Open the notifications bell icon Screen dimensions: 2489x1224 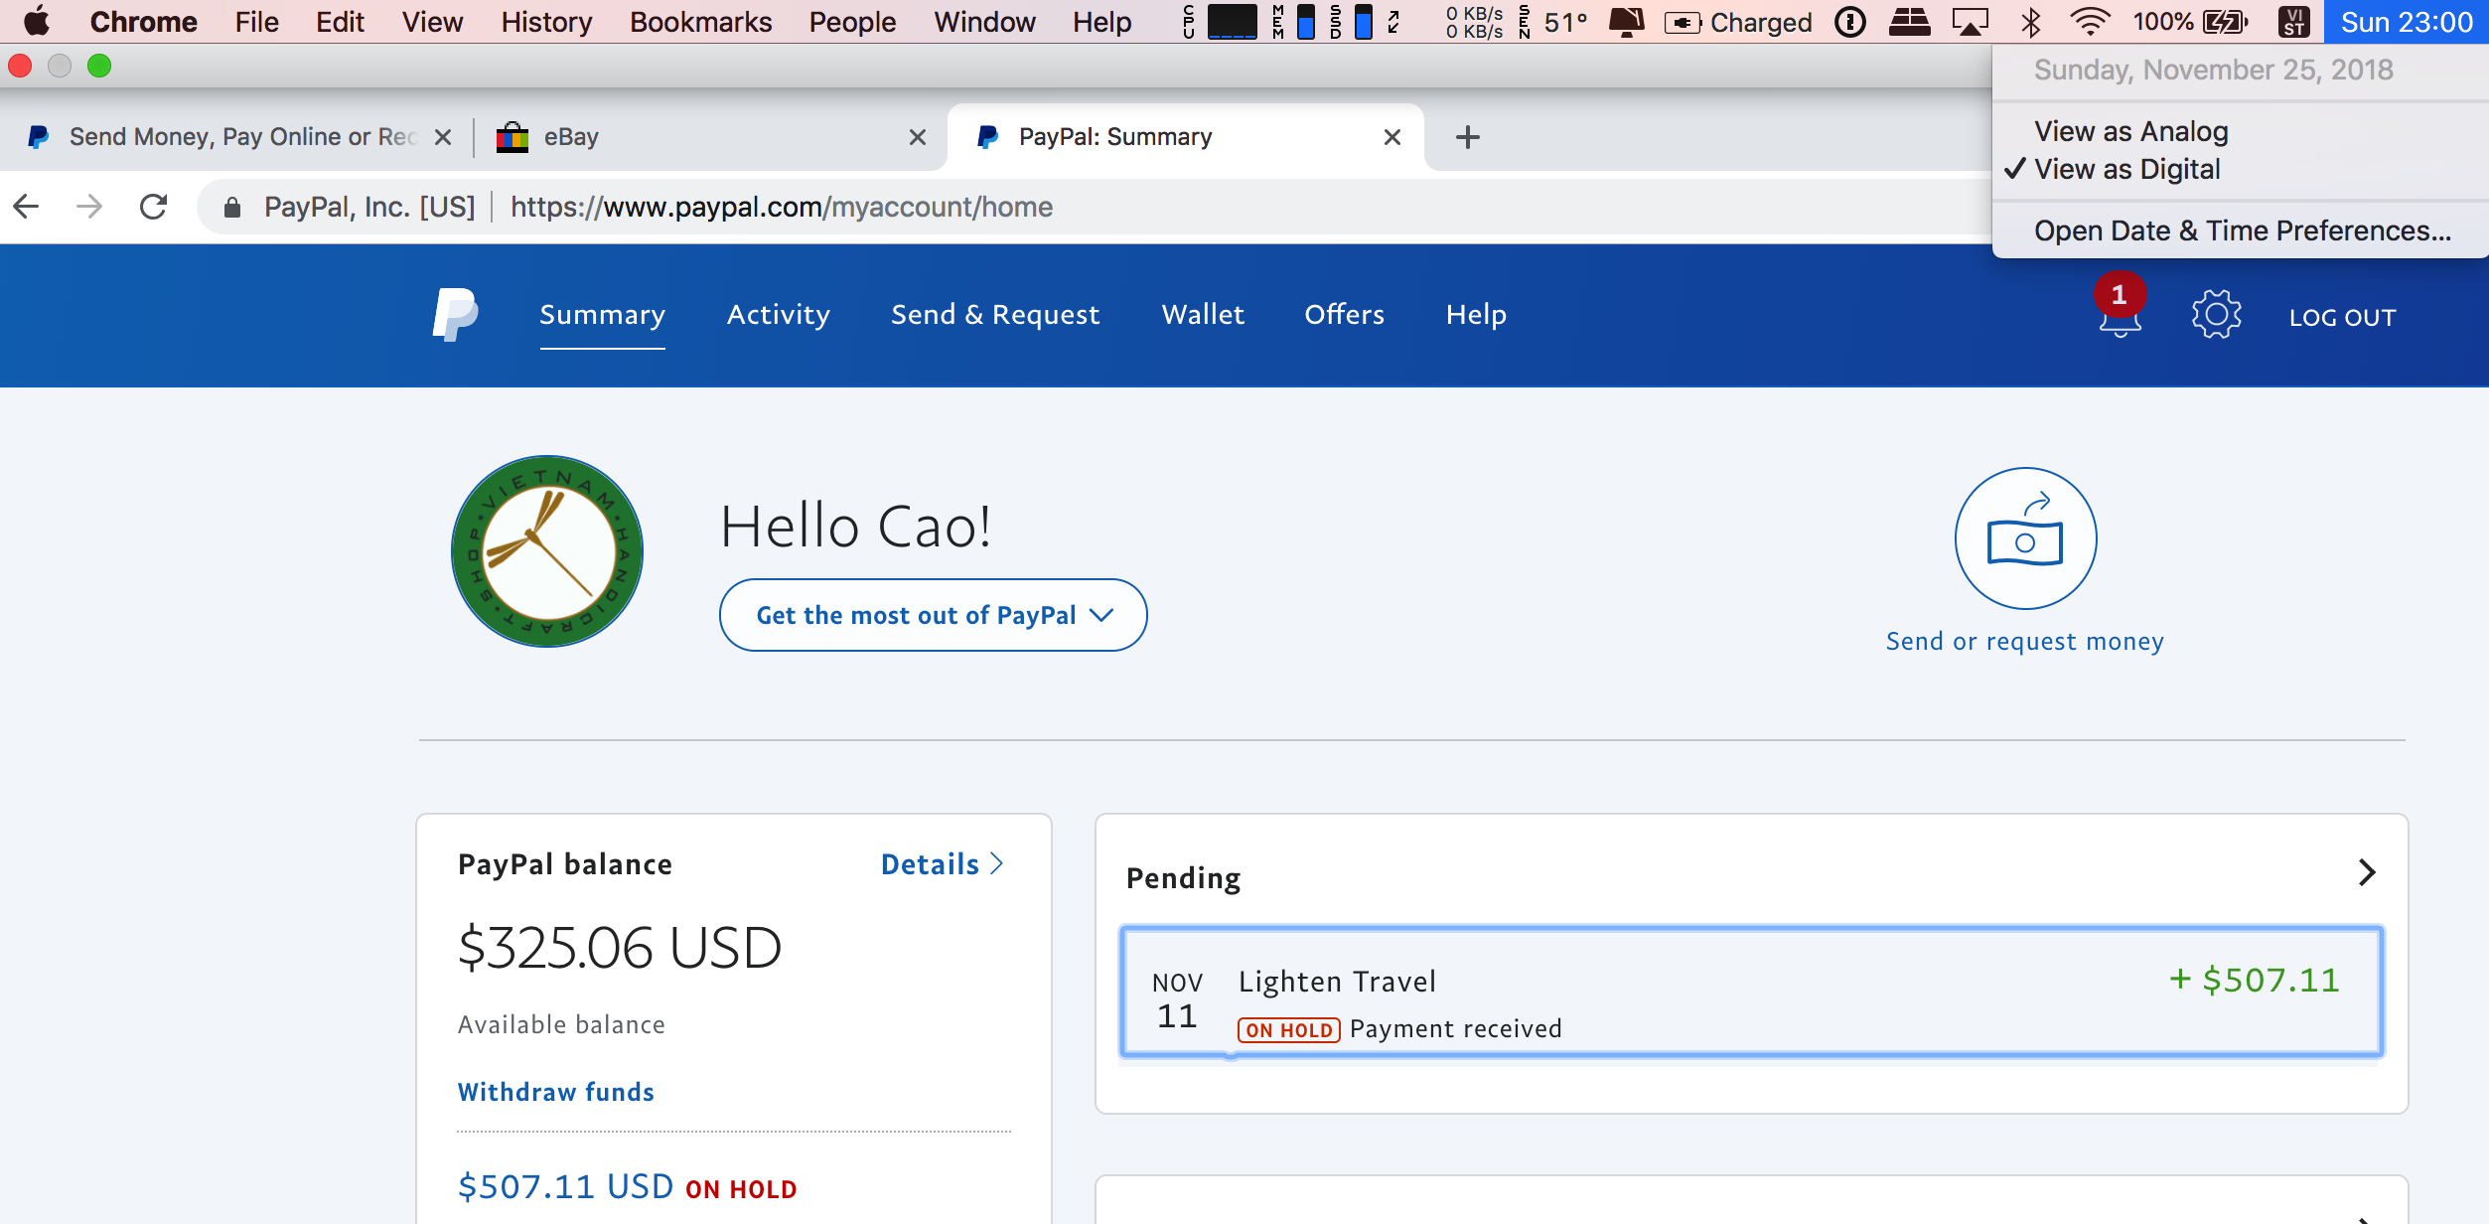click(2120, 316)
